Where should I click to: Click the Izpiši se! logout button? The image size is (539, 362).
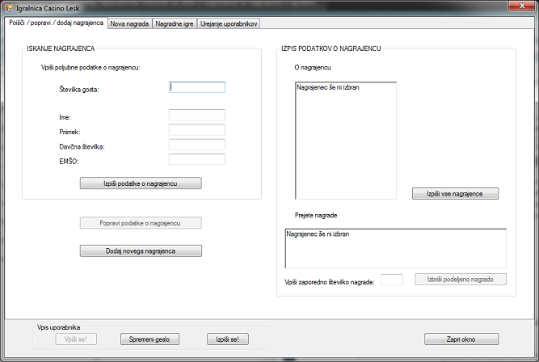pos(228,339)
